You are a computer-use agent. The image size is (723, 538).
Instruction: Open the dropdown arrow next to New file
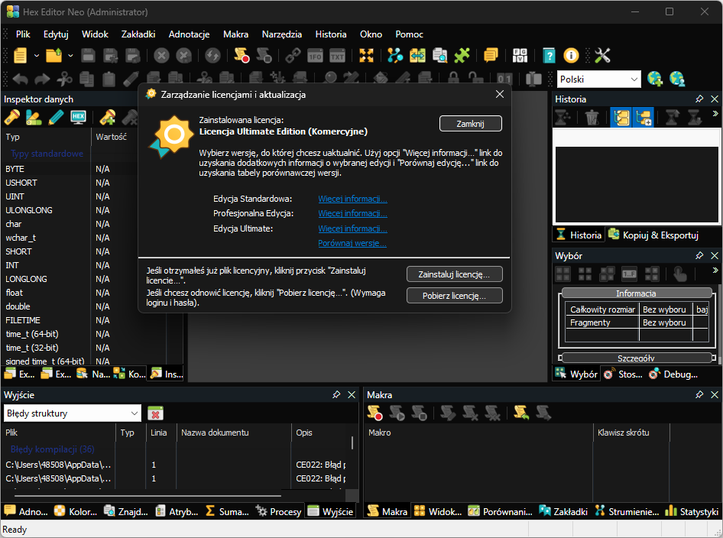tap(37, 56)
